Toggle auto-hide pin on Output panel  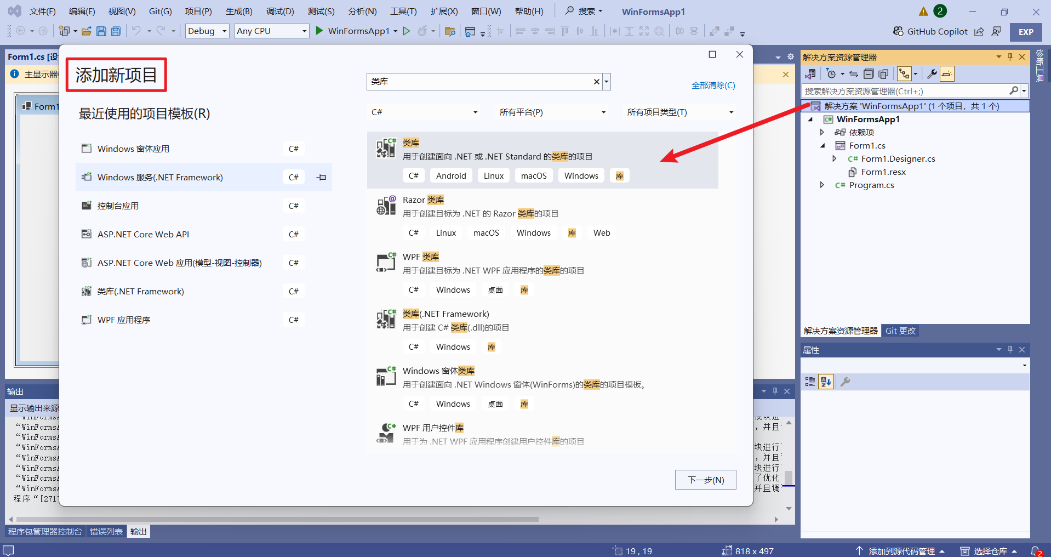point(775,391)
